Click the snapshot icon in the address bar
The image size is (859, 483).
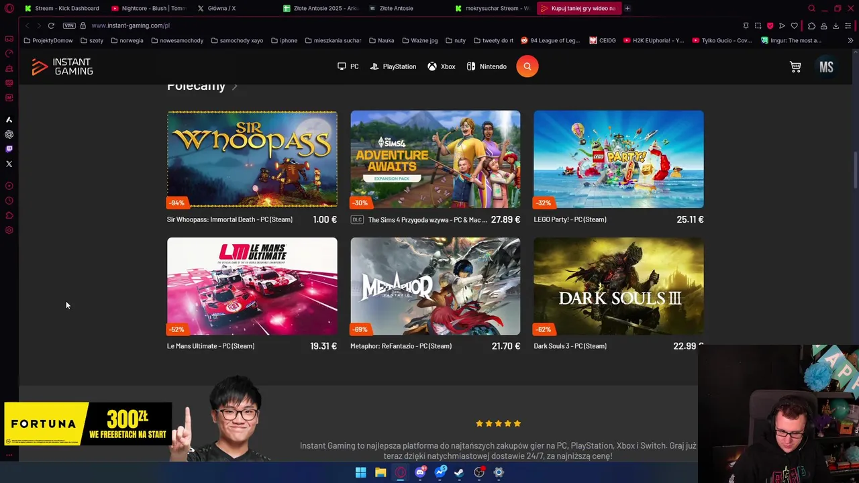pyautogui.click(x=758, y=25)
